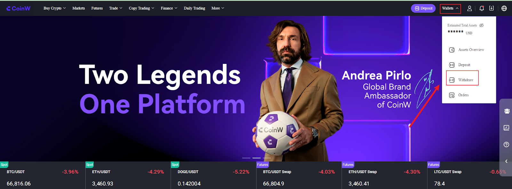Click the help question mark icon
Screen dimensions: 512x189
pos(506,144)
